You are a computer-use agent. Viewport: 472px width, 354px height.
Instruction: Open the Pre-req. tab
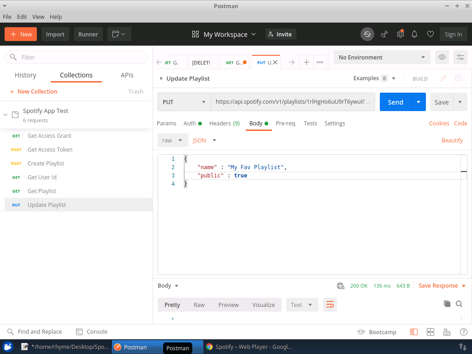[x=286, y=124]
